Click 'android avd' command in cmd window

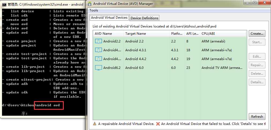(48, 105)
